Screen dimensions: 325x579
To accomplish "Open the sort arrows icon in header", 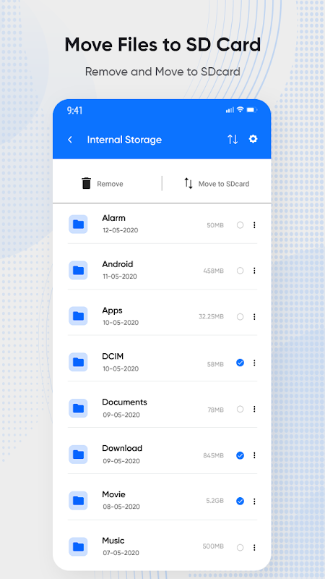I will [233, 139].
